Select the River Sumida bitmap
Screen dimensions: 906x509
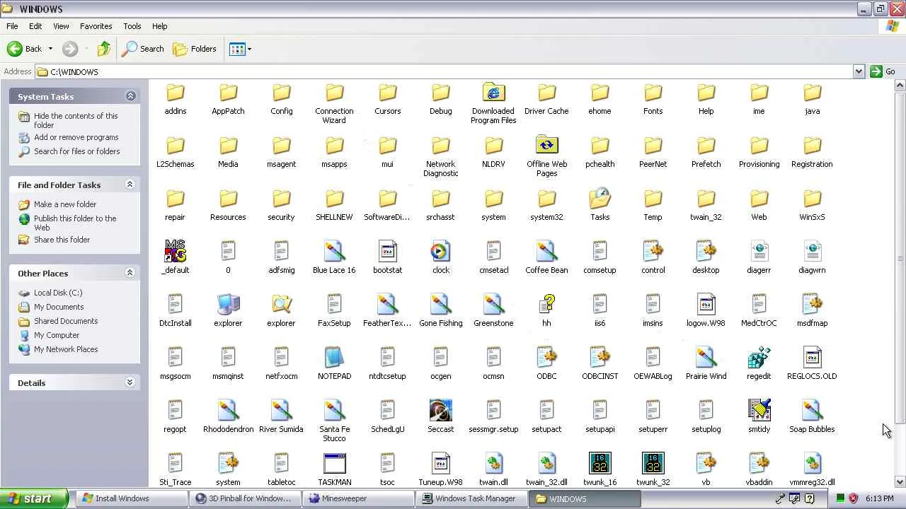[281, 411]
